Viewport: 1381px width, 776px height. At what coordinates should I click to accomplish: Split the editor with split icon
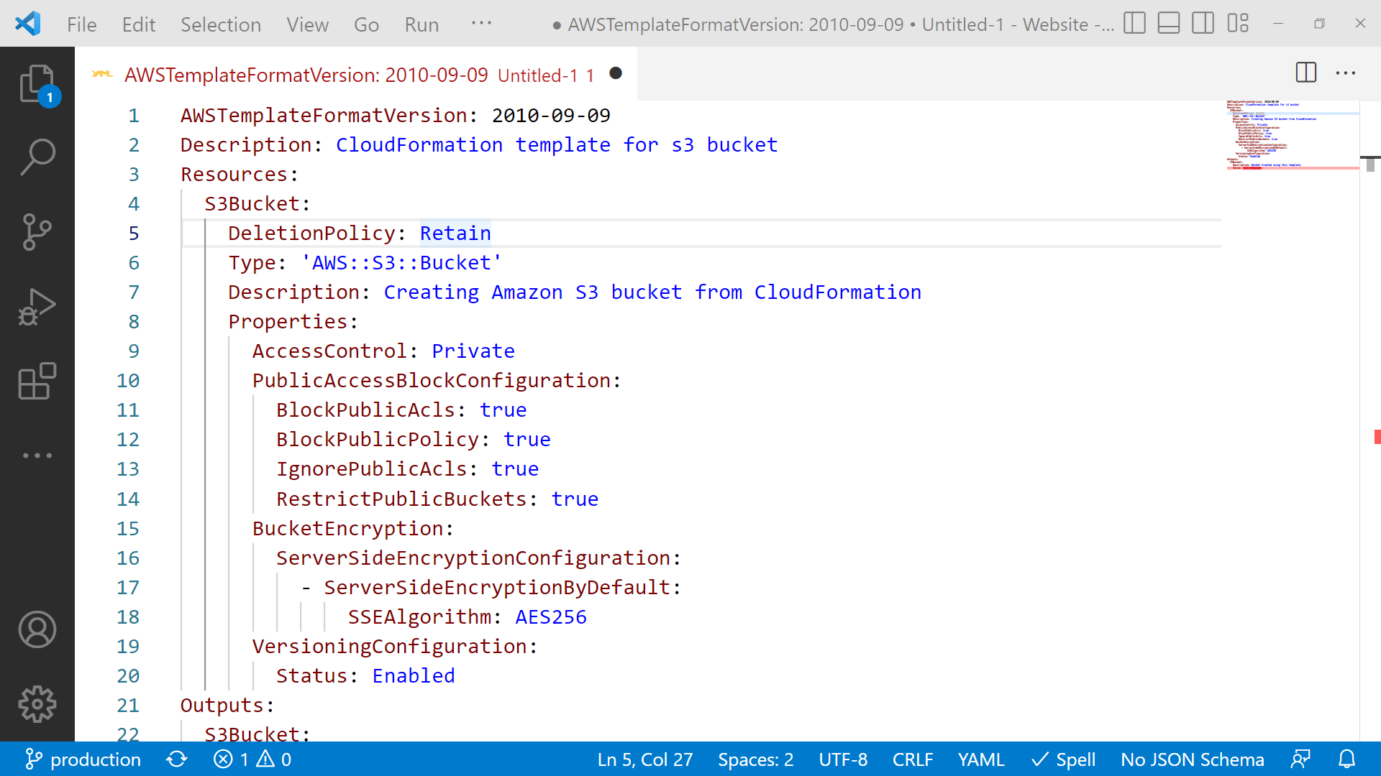tap(1305, 73)
